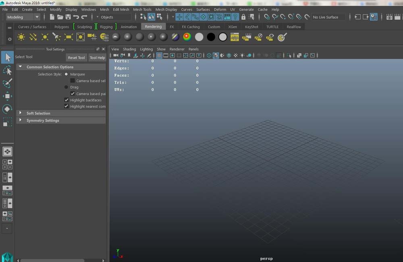Image resolution: width=403 pixels, height=262 pixels.
Task: Activate the Lasso Select tool
Action: [7, 70]
